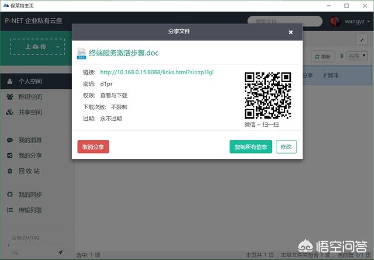Click the list icon for 传输列表

pos(10,210)
